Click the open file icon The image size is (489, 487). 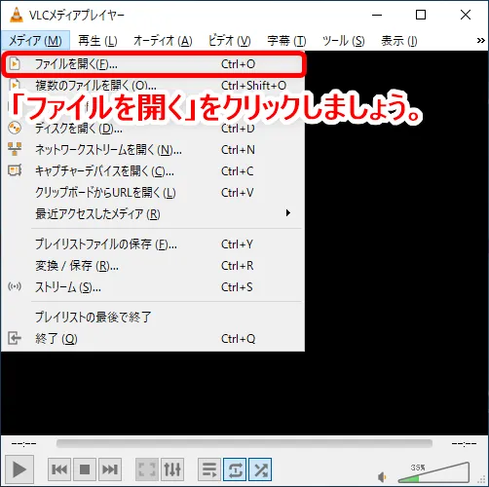coord(15,63)
